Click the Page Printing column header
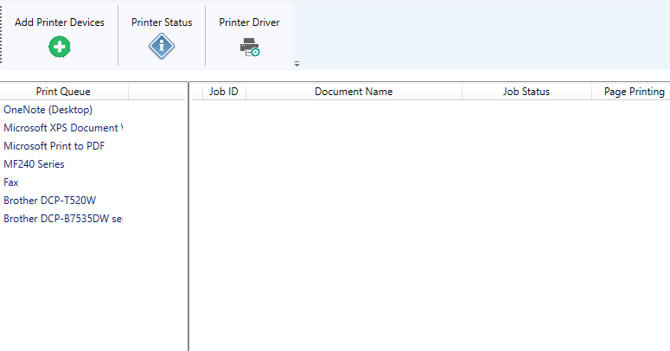The height and width of the screenshot is (351, 670). click(x=634, y=92)
